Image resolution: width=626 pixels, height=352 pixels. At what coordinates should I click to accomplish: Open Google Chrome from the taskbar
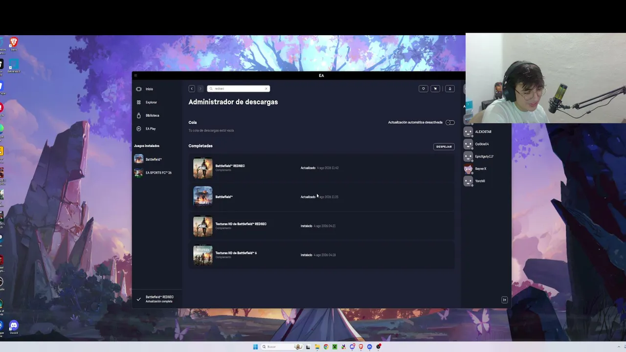tap(326, 347)
